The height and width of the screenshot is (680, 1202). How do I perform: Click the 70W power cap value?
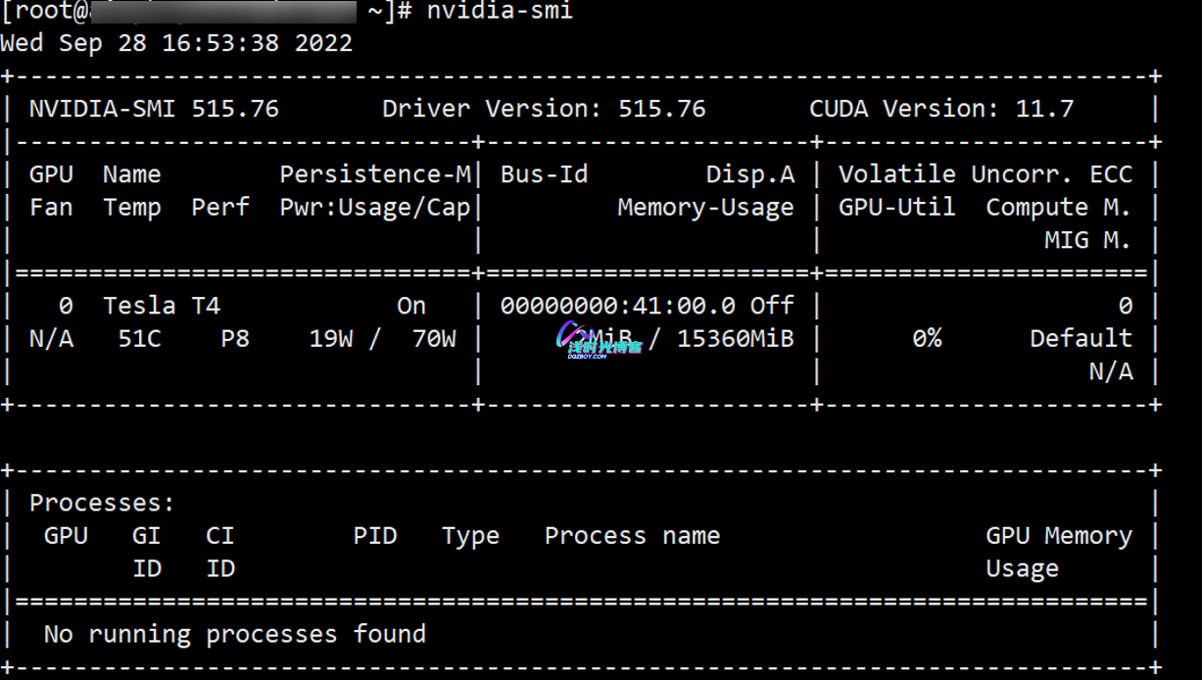pyautogui.click(x=433, y=339)
